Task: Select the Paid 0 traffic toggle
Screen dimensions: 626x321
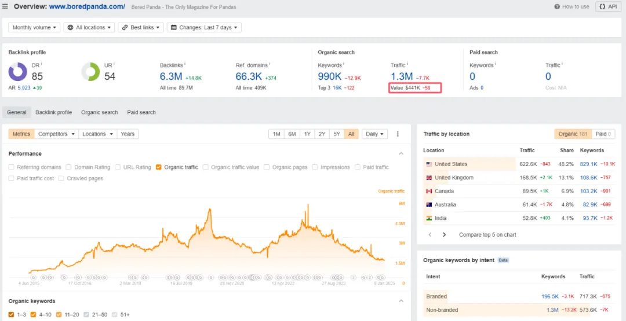Action: [x=603, y=134]
